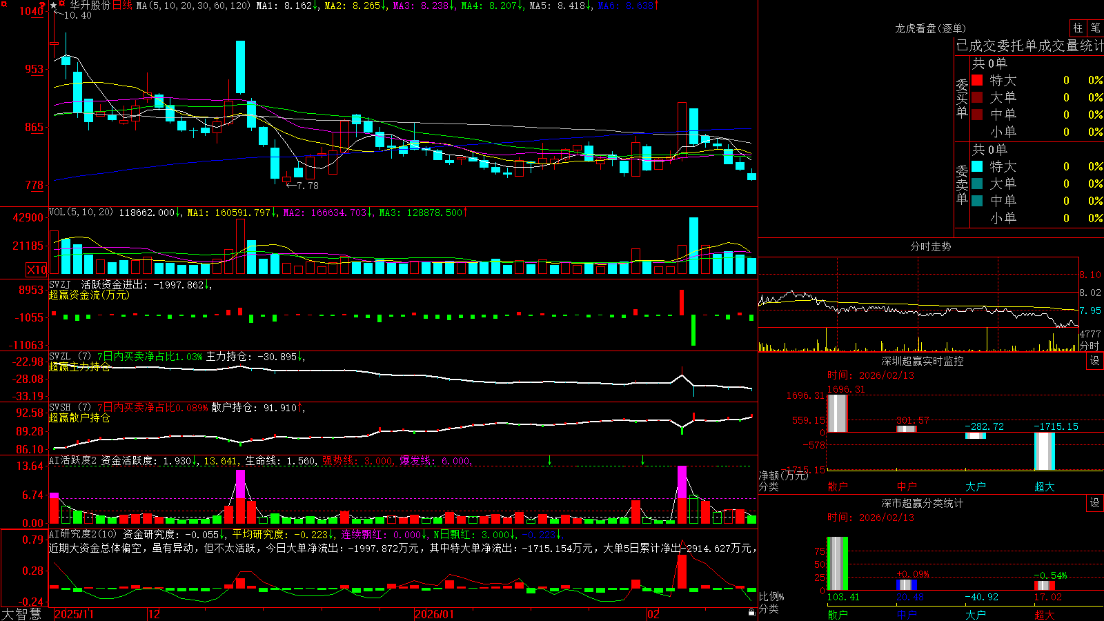Click the star favorite icon beside 华升股份
1104x621 pixels.
(x=54, y=6)
